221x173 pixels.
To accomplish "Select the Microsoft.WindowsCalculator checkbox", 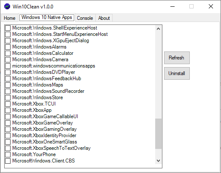I will pos(8,53).
